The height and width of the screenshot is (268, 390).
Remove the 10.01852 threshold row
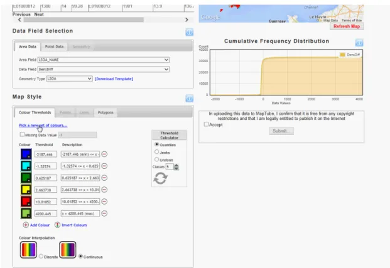point(104,201)
